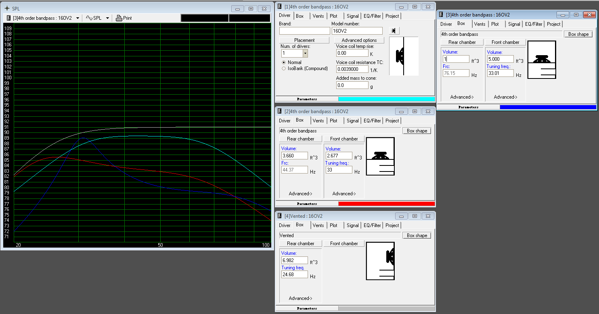Click the Advanced options button
Viewport: 599px width, 314px height.
click(x=359, y=40)
